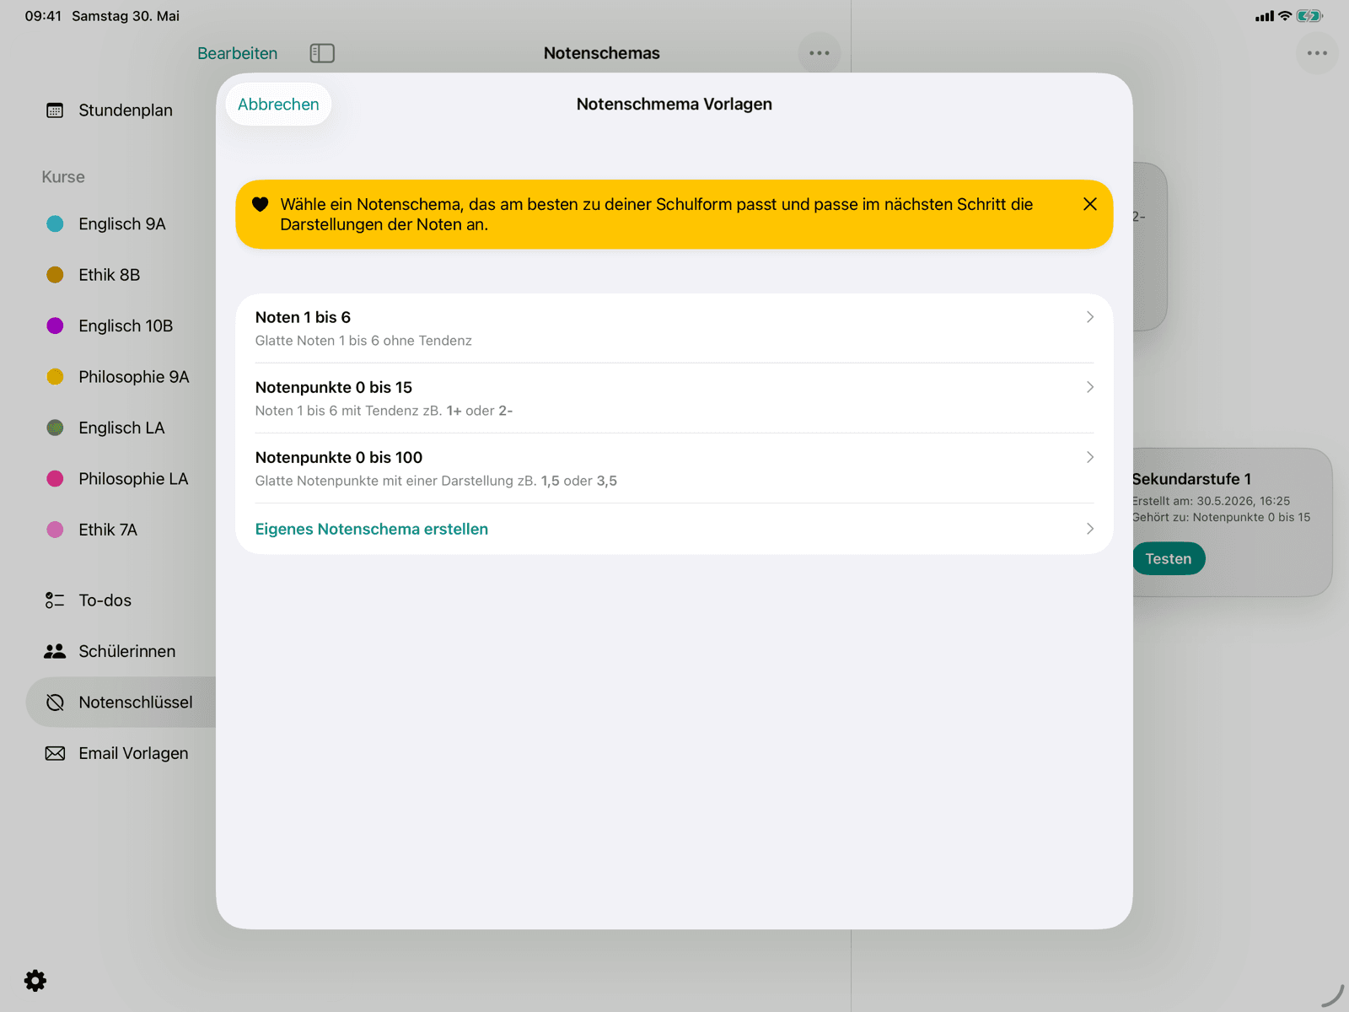Open the three-dots menu at the far right

click(1317, 53)
